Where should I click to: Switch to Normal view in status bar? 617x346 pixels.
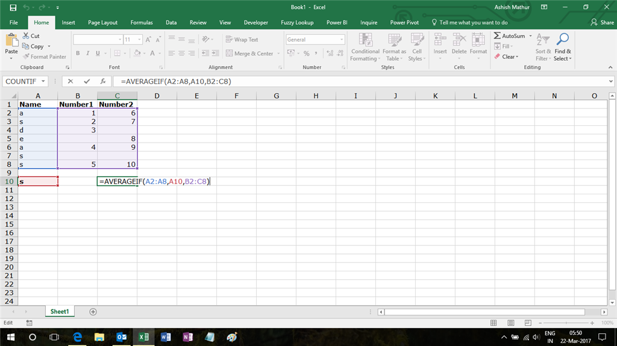coord(493,323)
